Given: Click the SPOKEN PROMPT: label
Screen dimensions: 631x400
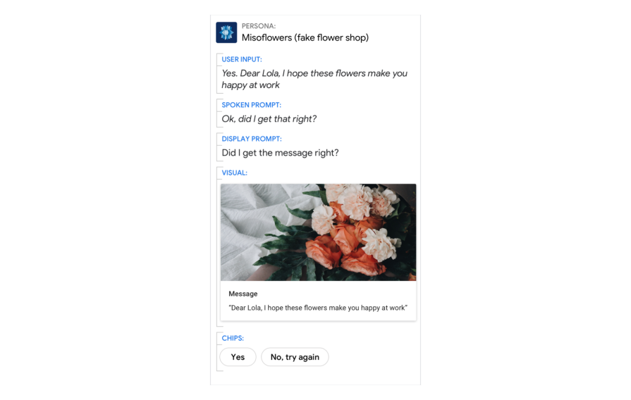Looking at the screenshot, I should [x=252, y=105].
